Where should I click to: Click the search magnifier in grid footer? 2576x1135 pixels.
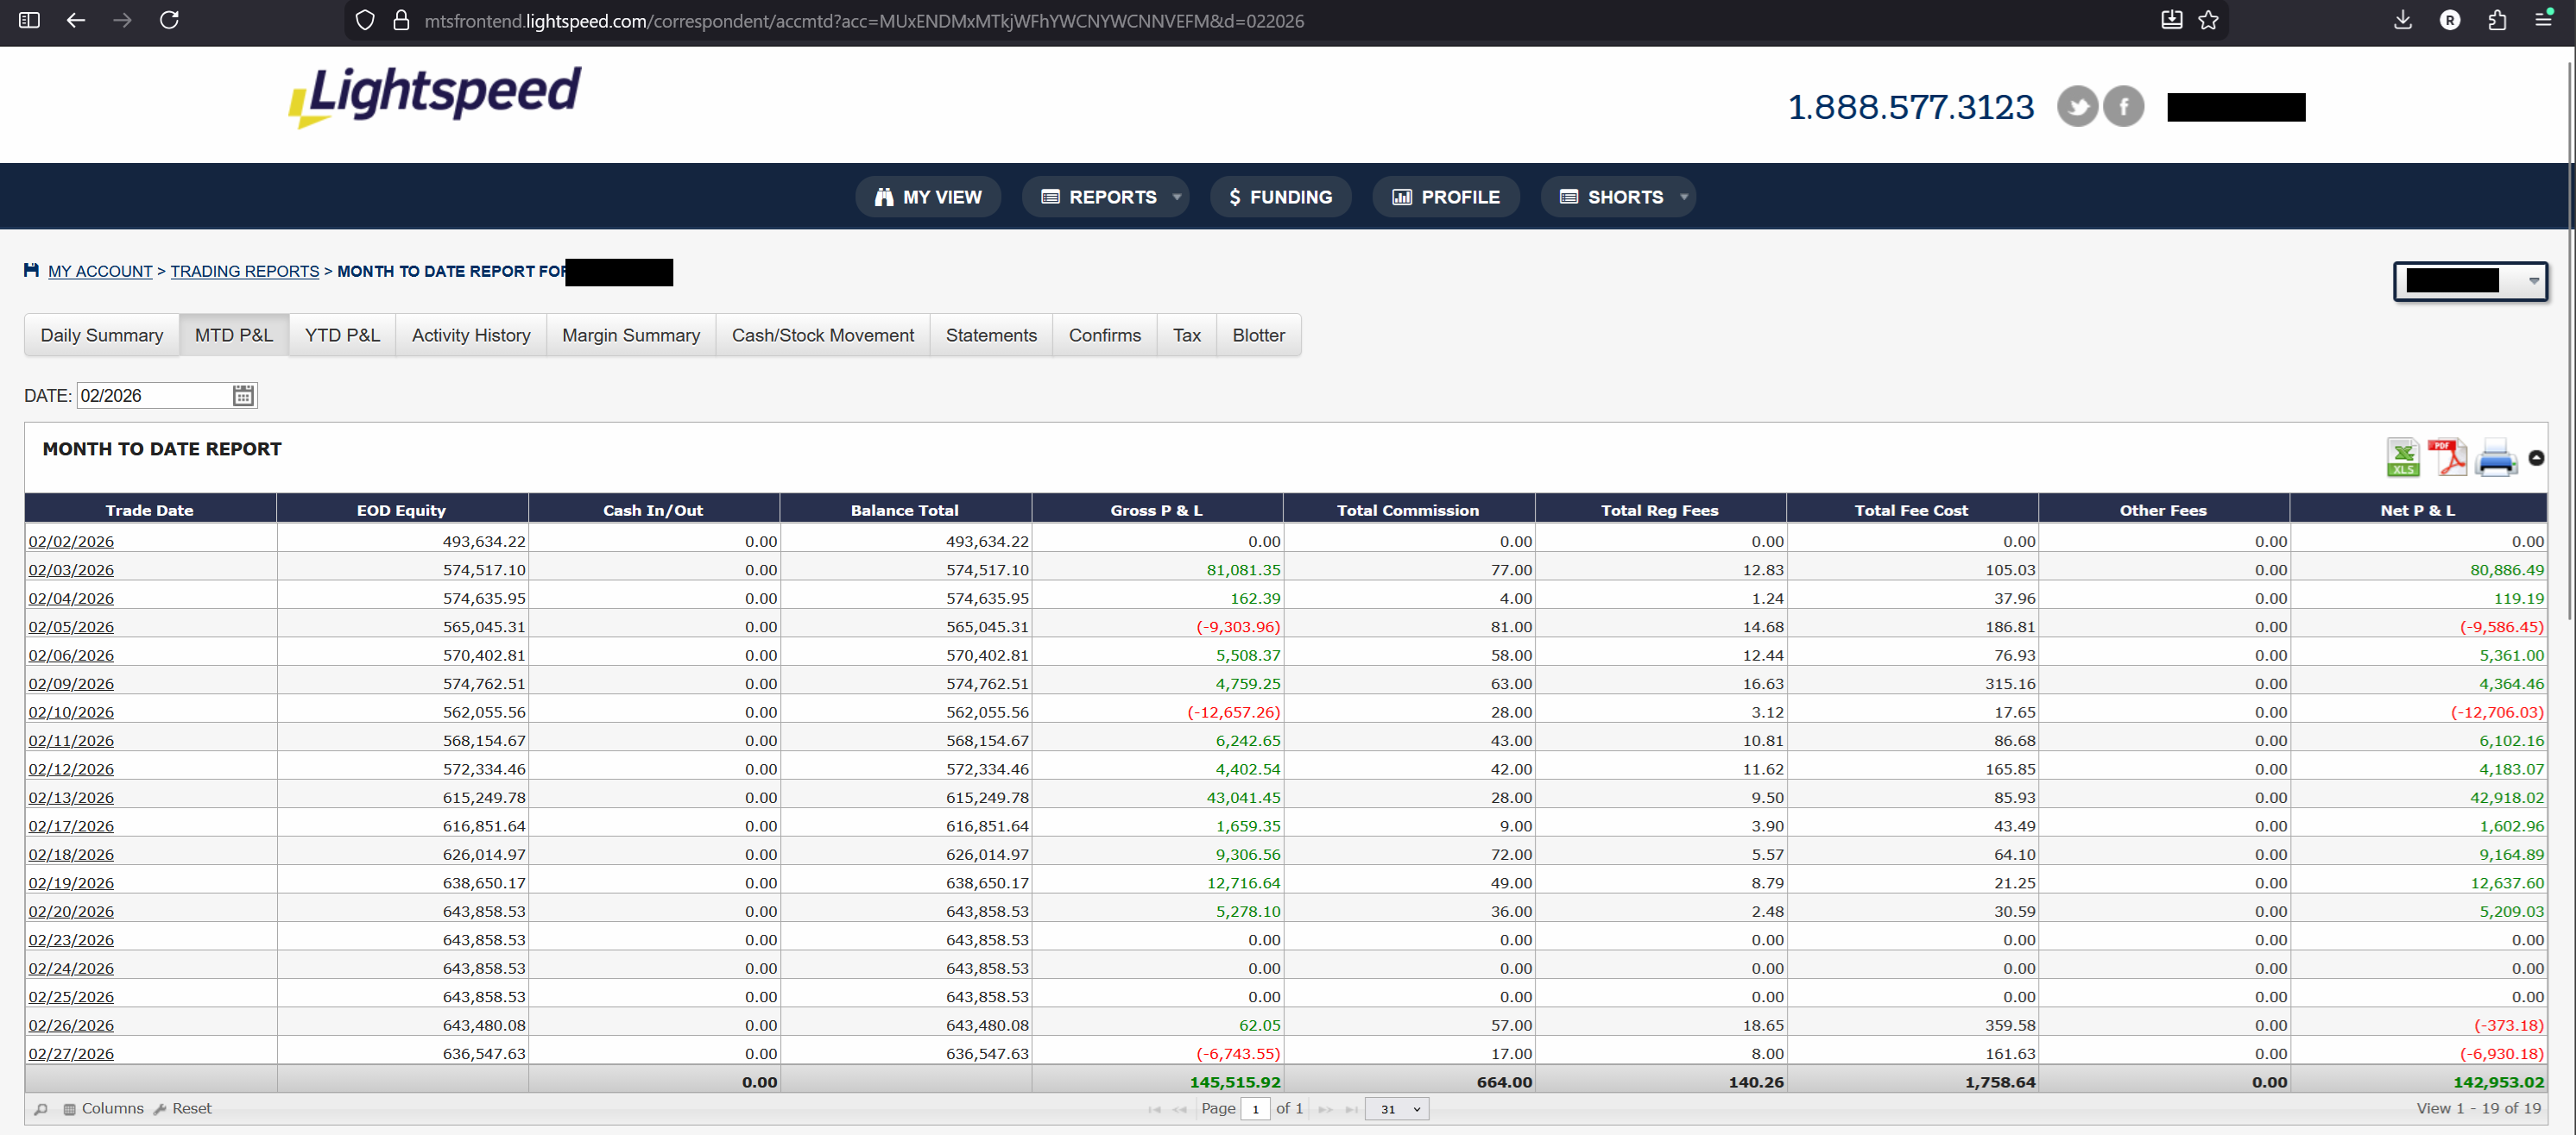coord(41,1109)
